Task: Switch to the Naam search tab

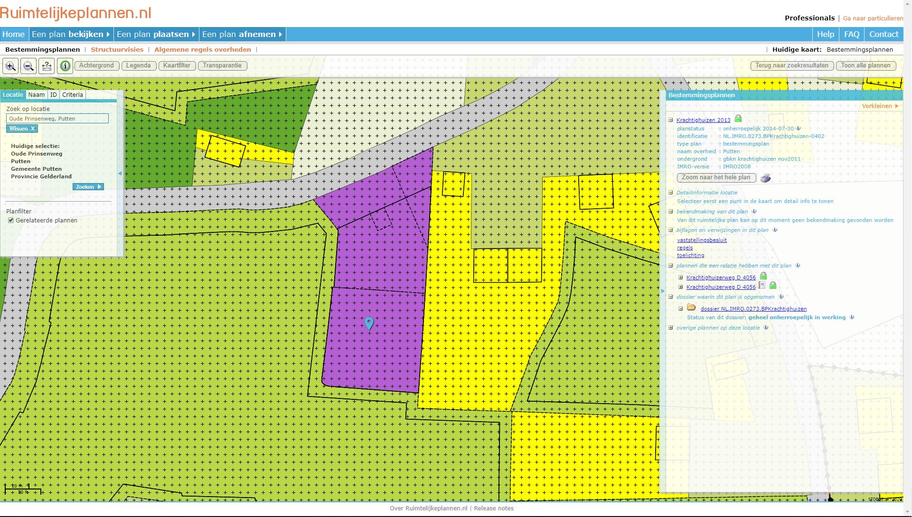Action: tap(37, 95)
